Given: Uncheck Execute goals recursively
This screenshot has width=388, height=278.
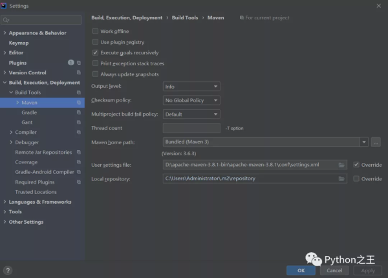Looking at the screenshot, I should pos(96,53).
